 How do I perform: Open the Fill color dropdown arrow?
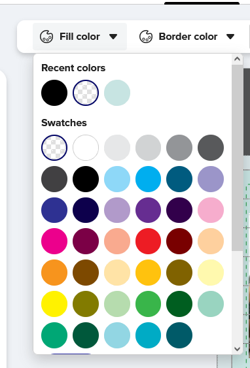coord(113,37)
